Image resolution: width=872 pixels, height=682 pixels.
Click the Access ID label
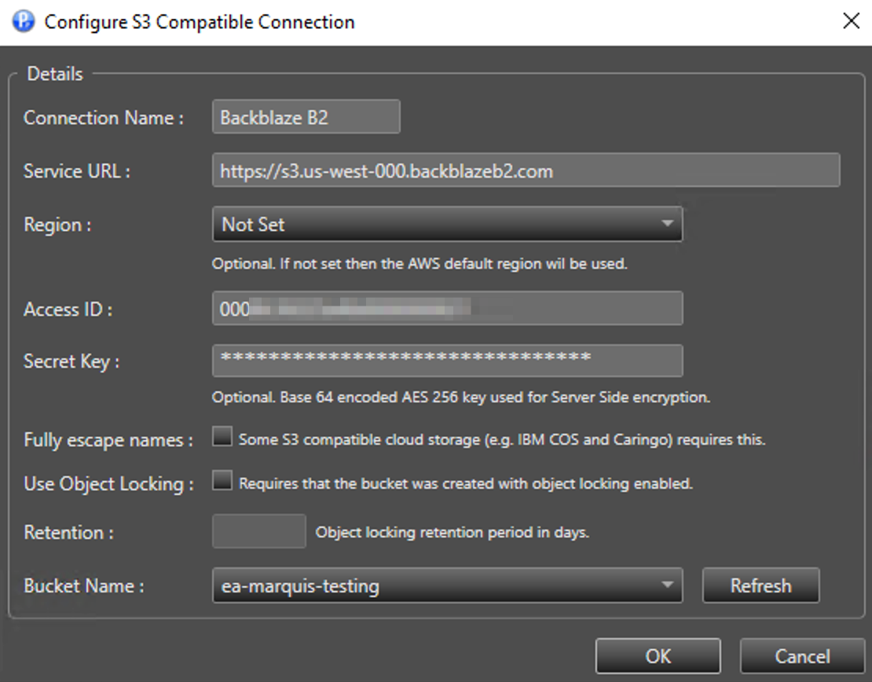coord(68,310)
